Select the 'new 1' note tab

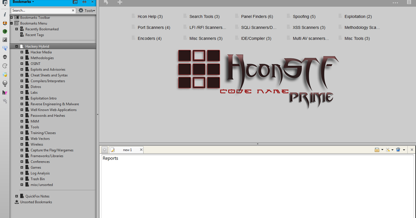[126, 150]
